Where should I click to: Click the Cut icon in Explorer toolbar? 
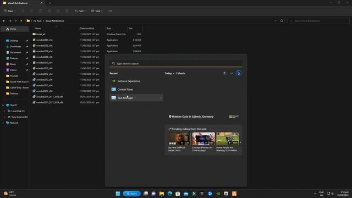(x=23, y=11)
